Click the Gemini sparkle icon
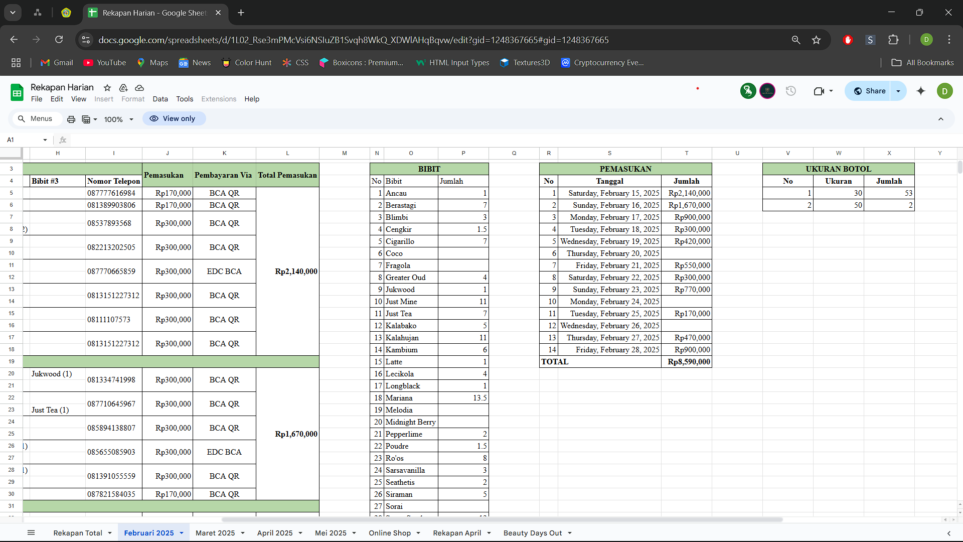Image resolution: width=963 pixels, height=542 pixels. [921, 91]
